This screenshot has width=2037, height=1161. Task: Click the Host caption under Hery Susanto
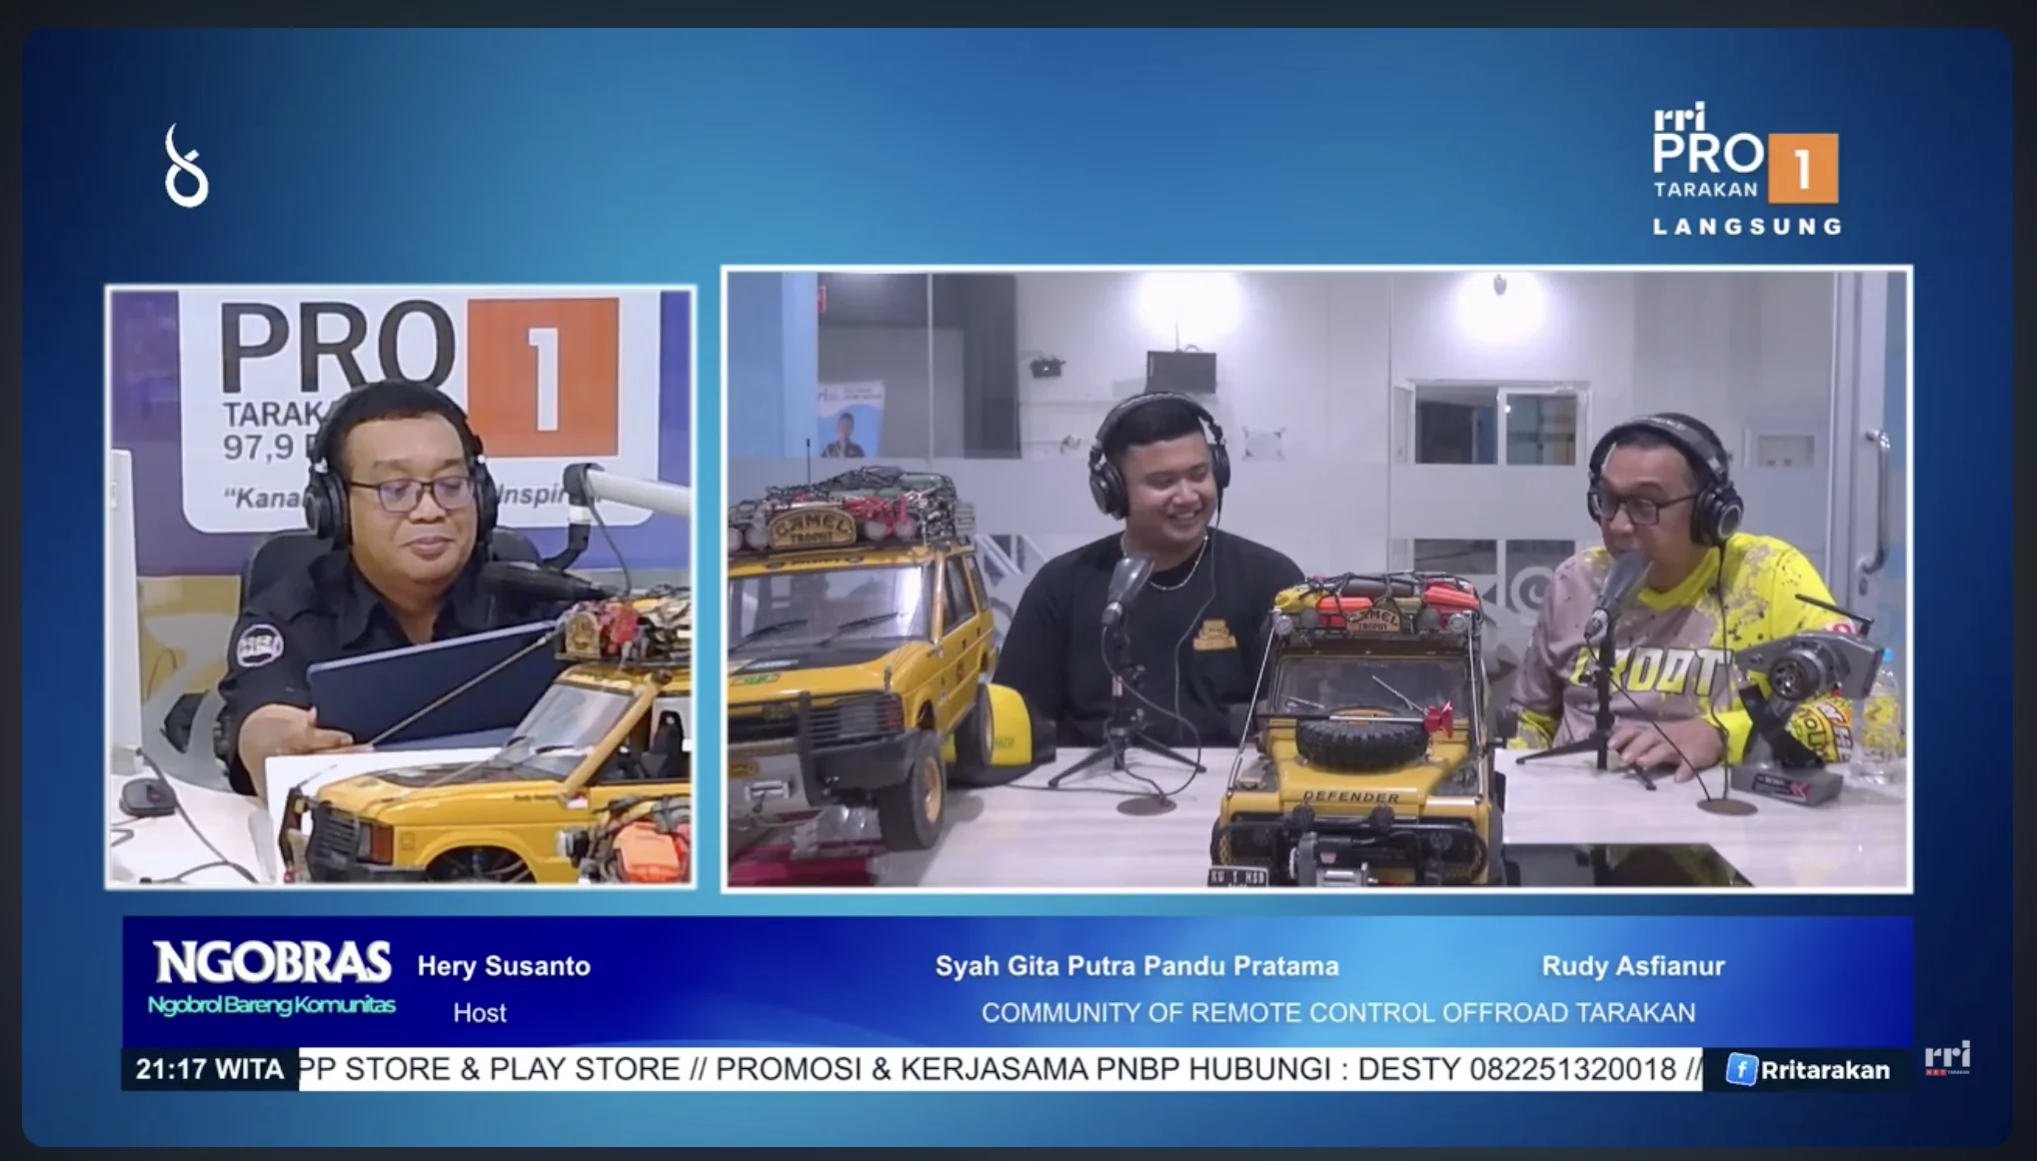[x=480, y=1013]
